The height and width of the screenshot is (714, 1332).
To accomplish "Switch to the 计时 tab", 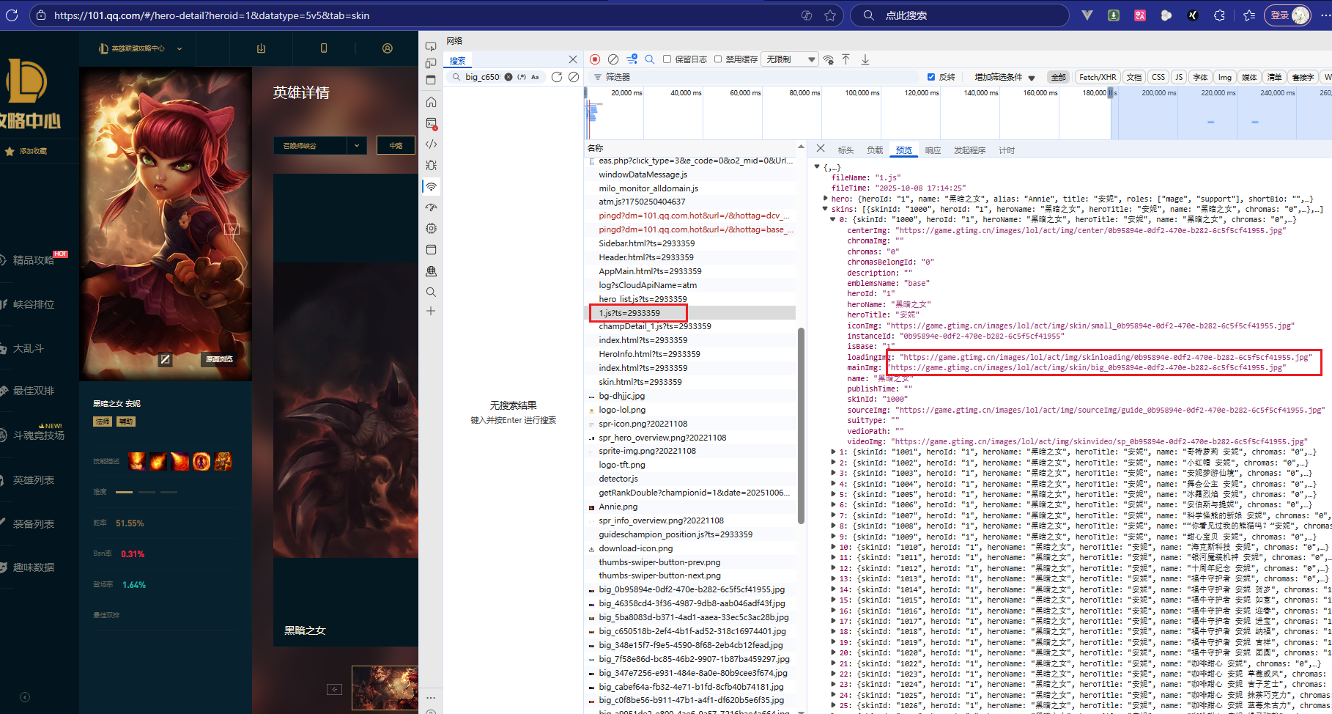I will (x=1007, y=150).
